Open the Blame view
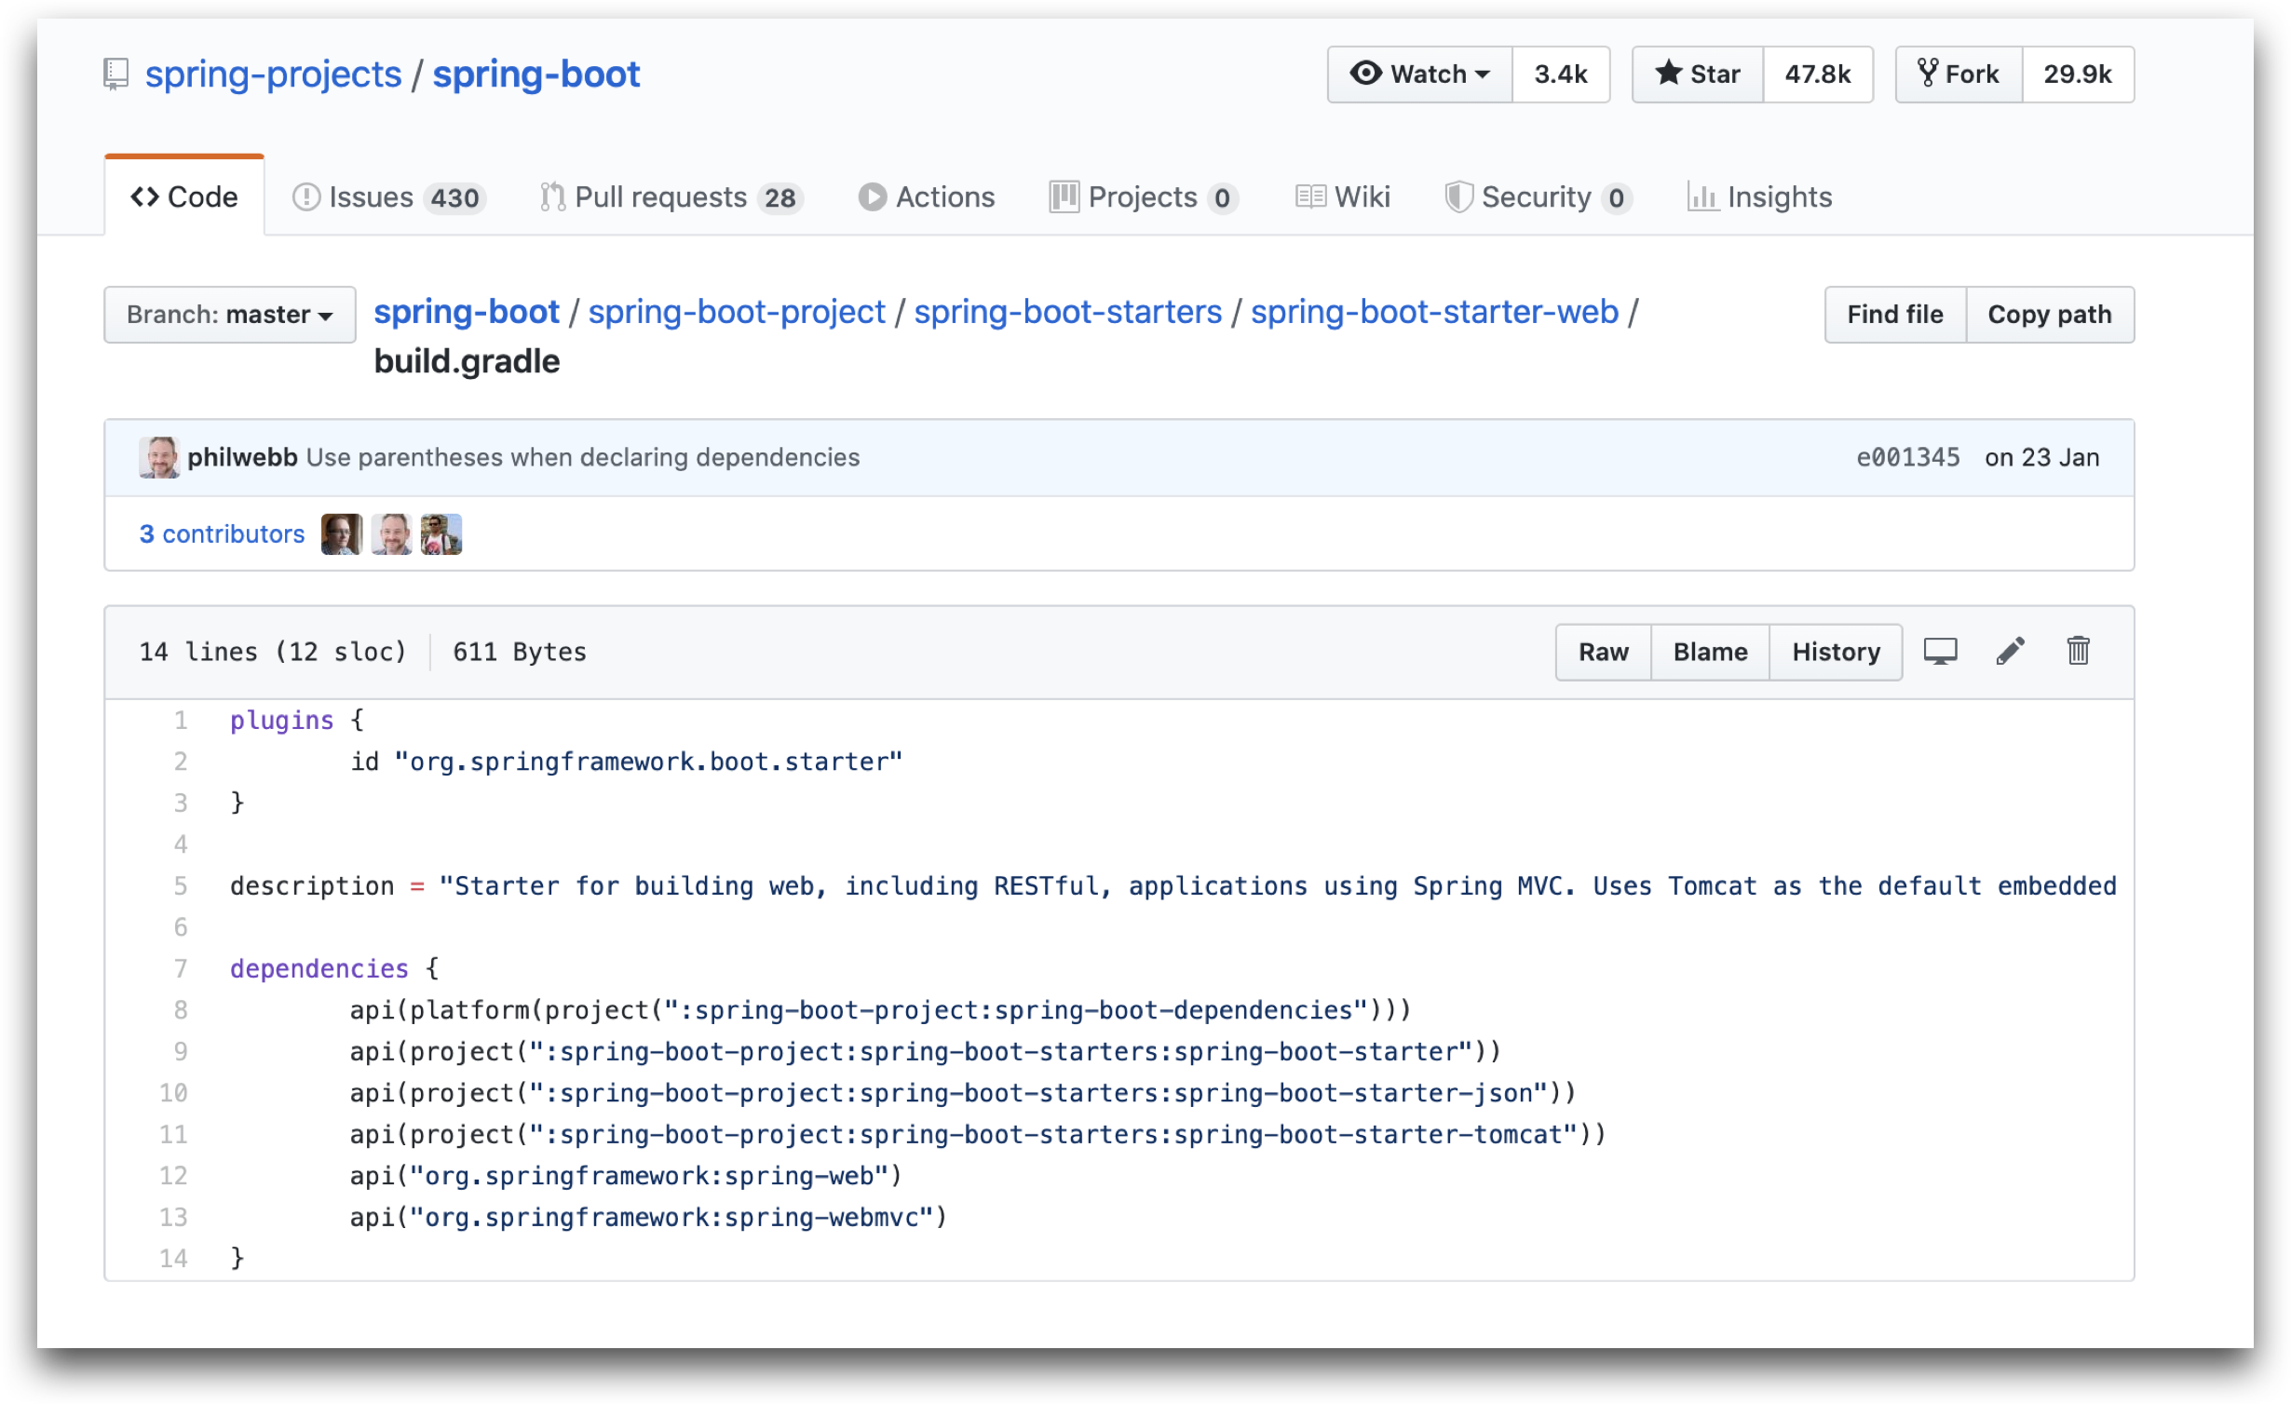This screenshot has width=2291, height=1404. 1710,652
